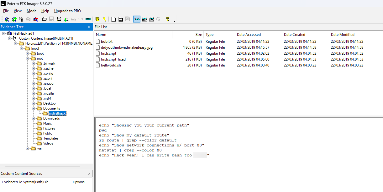383x192 pixels.
Task: Click the folder icon beside .mozilla
Action: [39, 93]
